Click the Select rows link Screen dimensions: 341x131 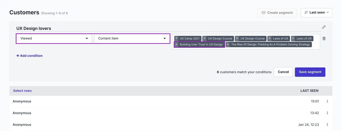click(x=22, y=91)
